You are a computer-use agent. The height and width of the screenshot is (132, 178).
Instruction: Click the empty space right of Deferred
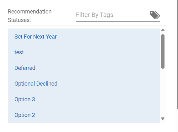coord(97,68)
